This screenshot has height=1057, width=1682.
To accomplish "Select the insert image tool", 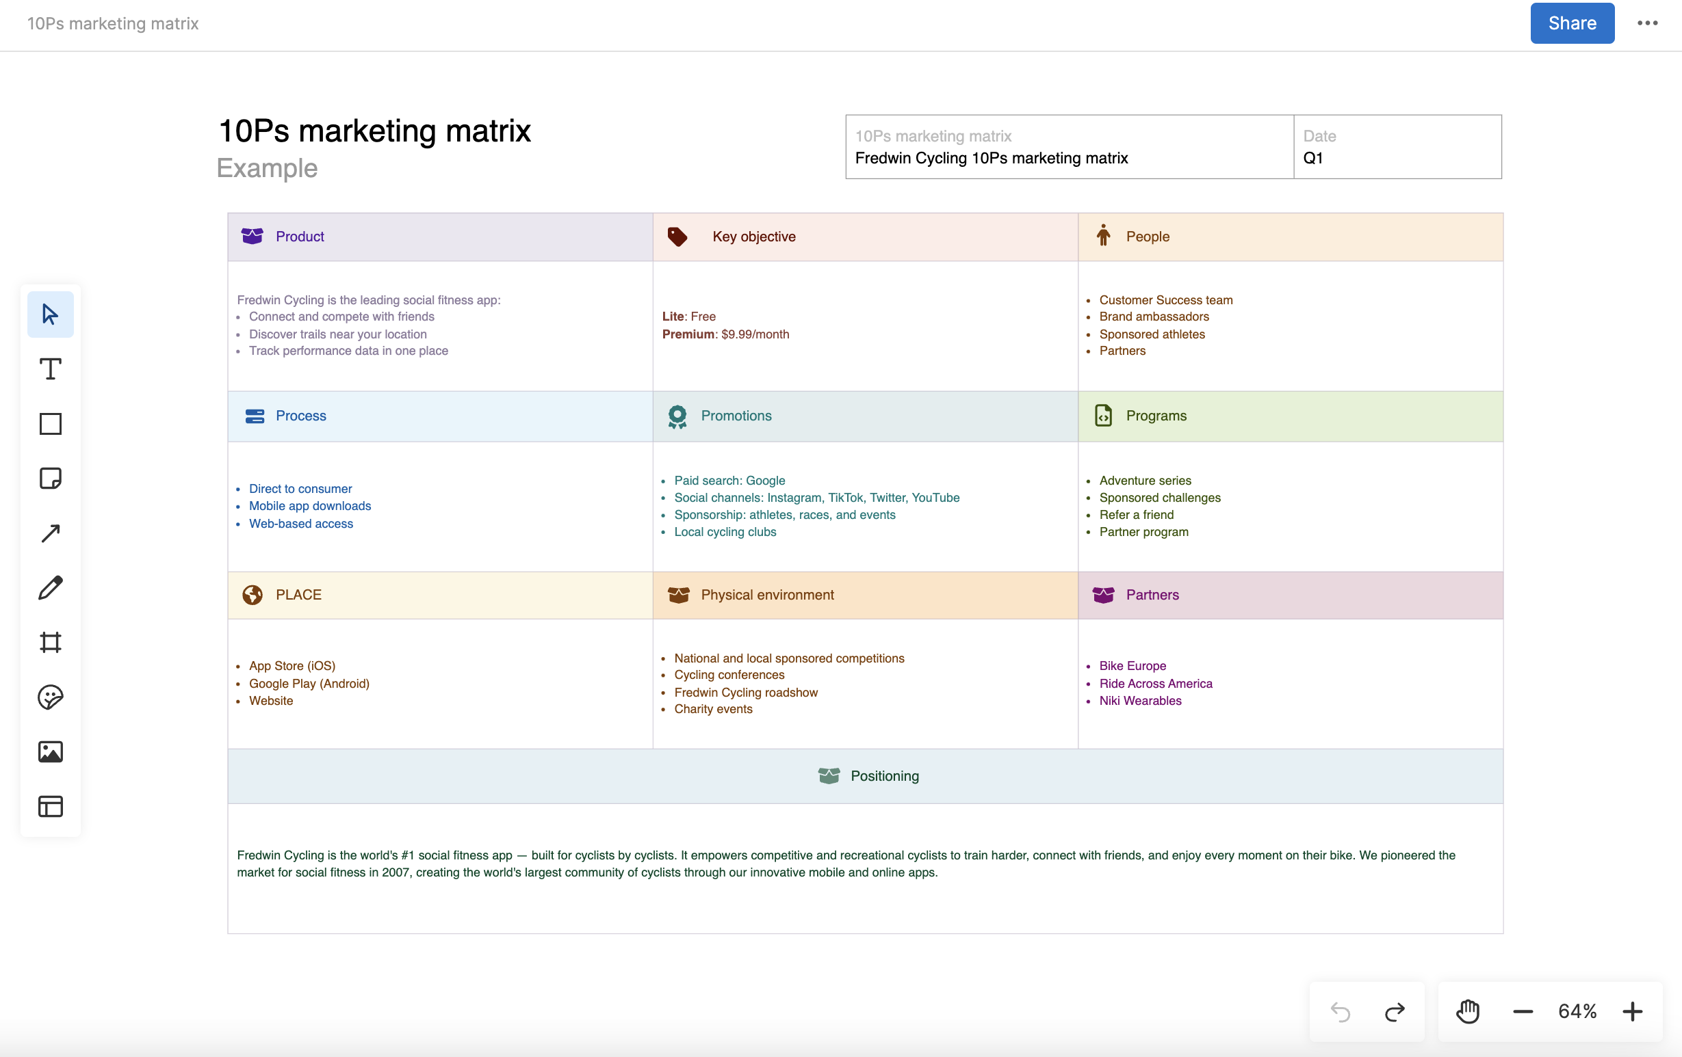I will tap(50, 751).
